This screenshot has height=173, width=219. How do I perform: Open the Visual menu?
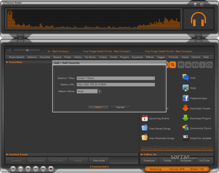pos(185,57)
